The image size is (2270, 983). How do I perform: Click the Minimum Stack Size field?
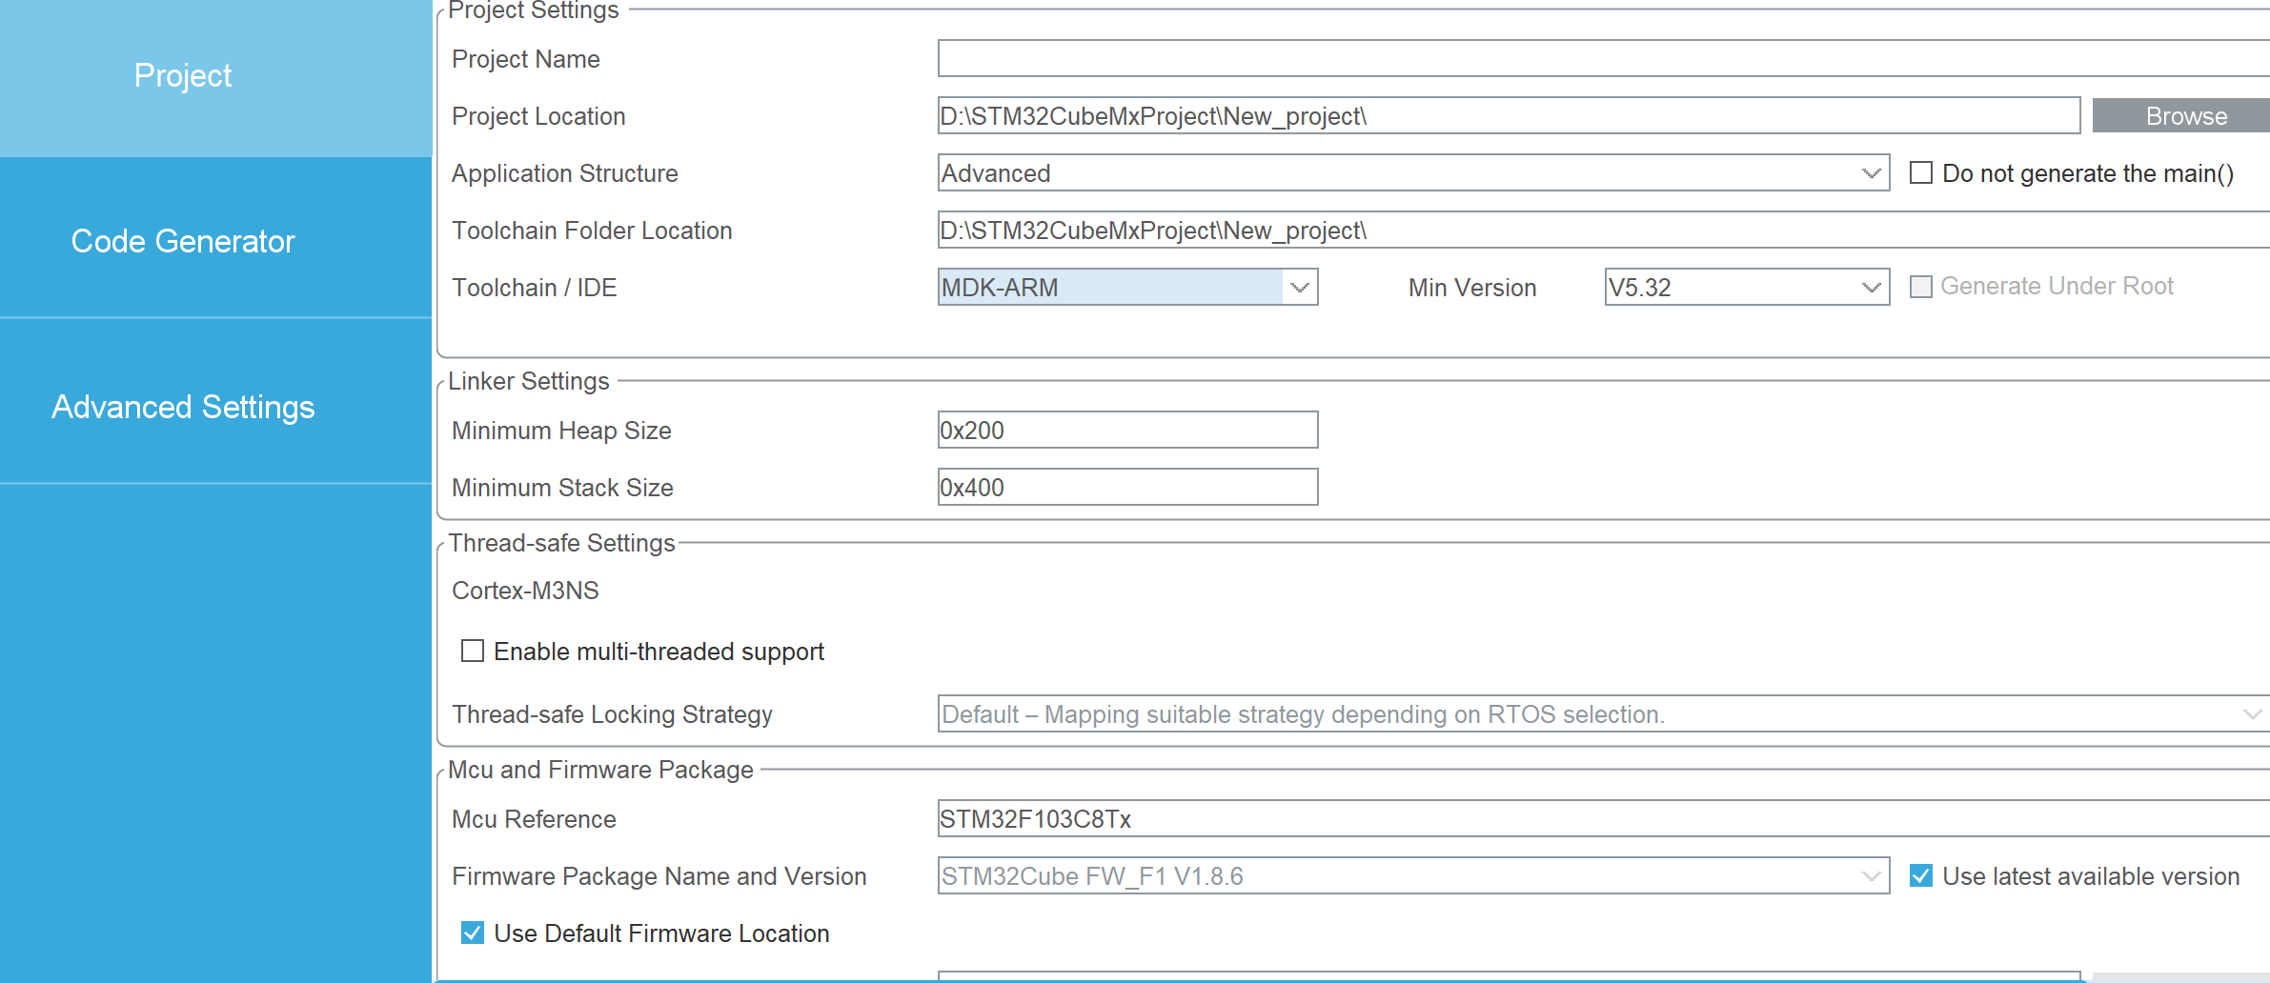click(1127, 487)
